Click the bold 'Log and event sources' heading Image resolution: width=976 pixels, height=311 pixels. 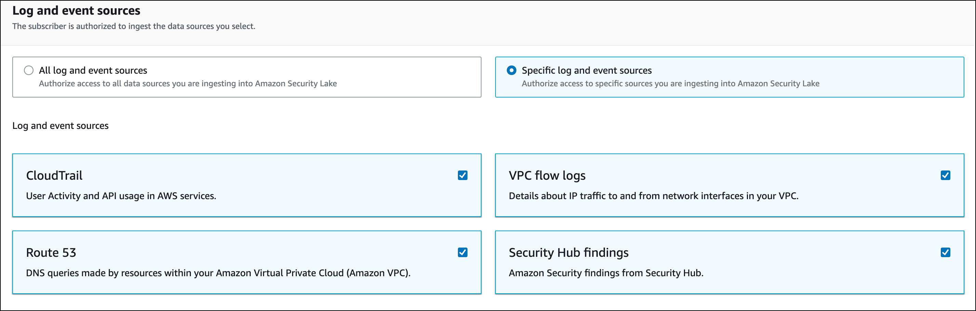click(x=76, y=11)
